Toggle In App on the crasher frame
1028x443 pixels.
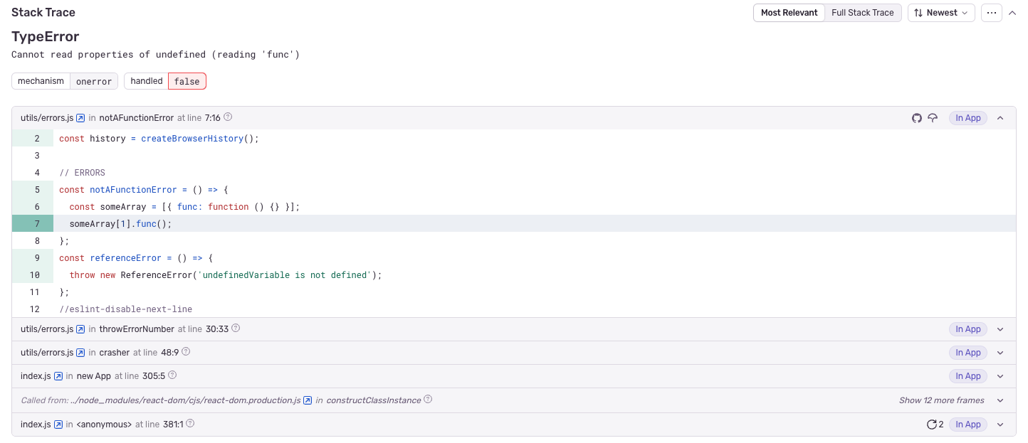coord(967,352)
